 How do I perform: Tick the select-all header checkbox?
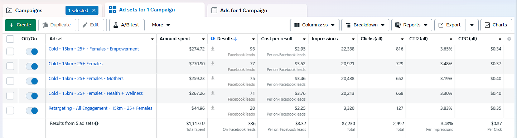point(10,39)
